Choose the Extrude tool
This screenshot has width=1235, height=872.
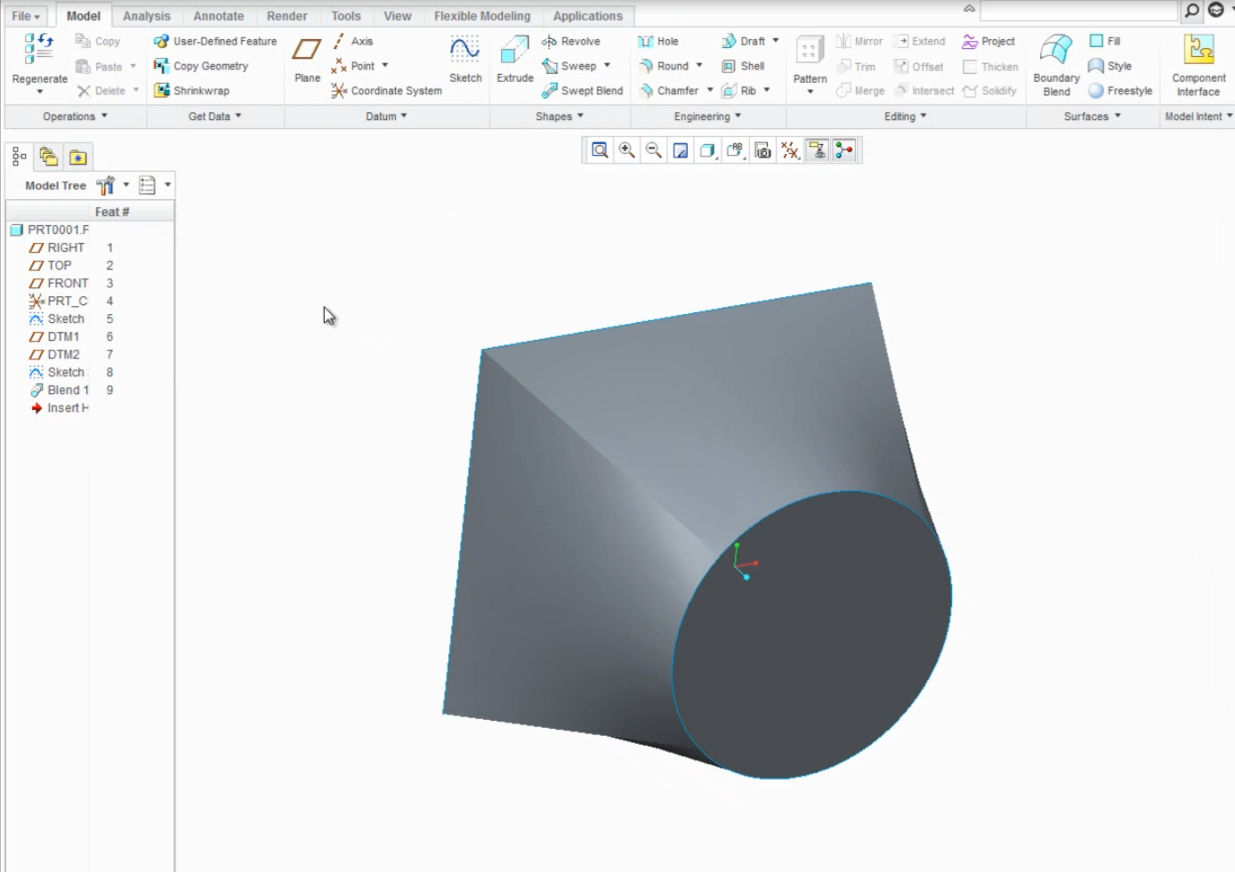click(x=514, y=61)
